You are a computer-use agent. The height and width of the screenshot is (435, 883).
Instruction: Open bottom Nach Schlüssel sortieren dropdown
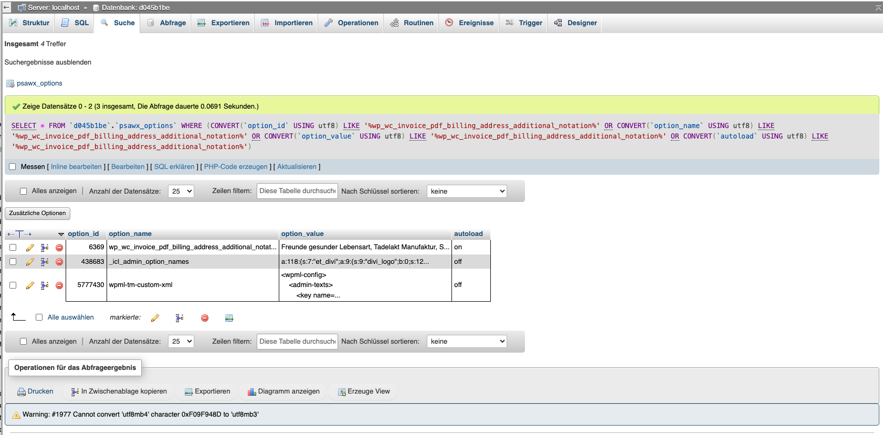click(467, 342)
